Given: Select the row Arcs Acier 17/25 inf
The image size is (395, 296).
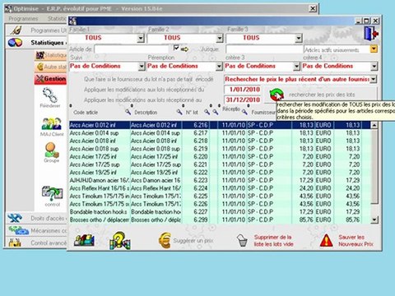Looking at the screenshot, I should (219, 157).
